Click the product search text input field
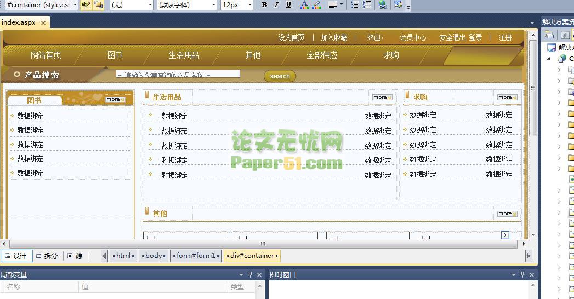The height and width of the screenshot is (299, 574). tap(178, 74)
